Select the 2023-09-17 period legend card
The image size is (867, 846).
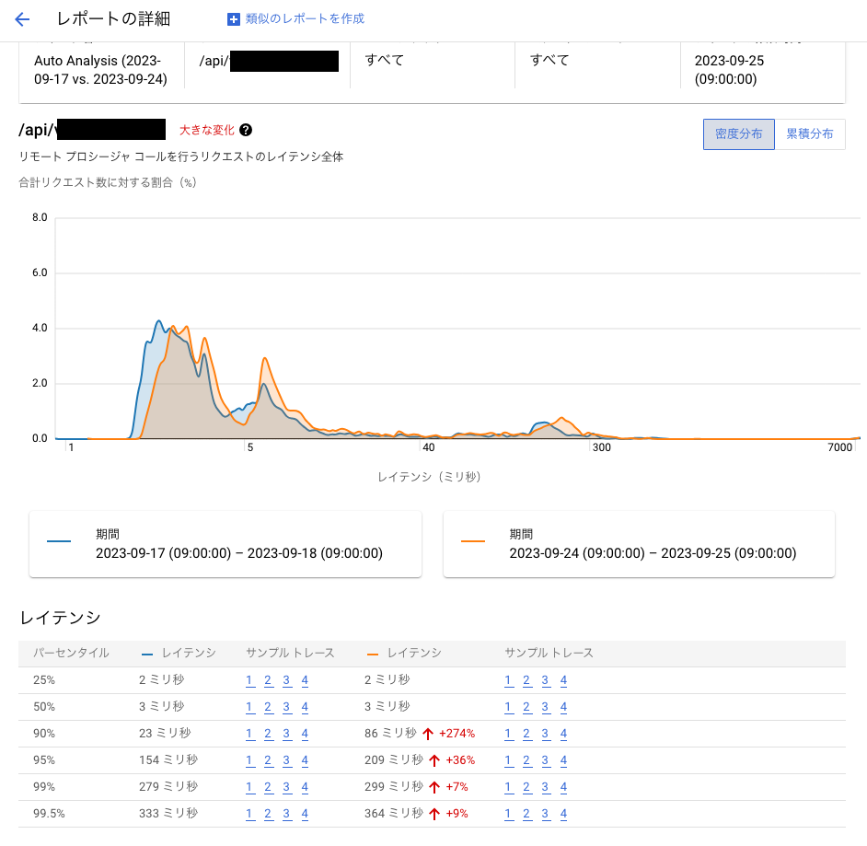[225, 544]
